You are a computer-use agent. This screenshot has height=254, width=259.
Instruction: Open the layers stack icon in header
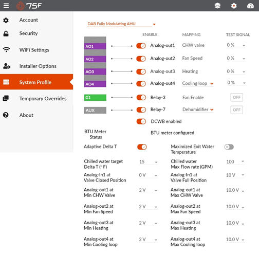[x=217, y=6]
